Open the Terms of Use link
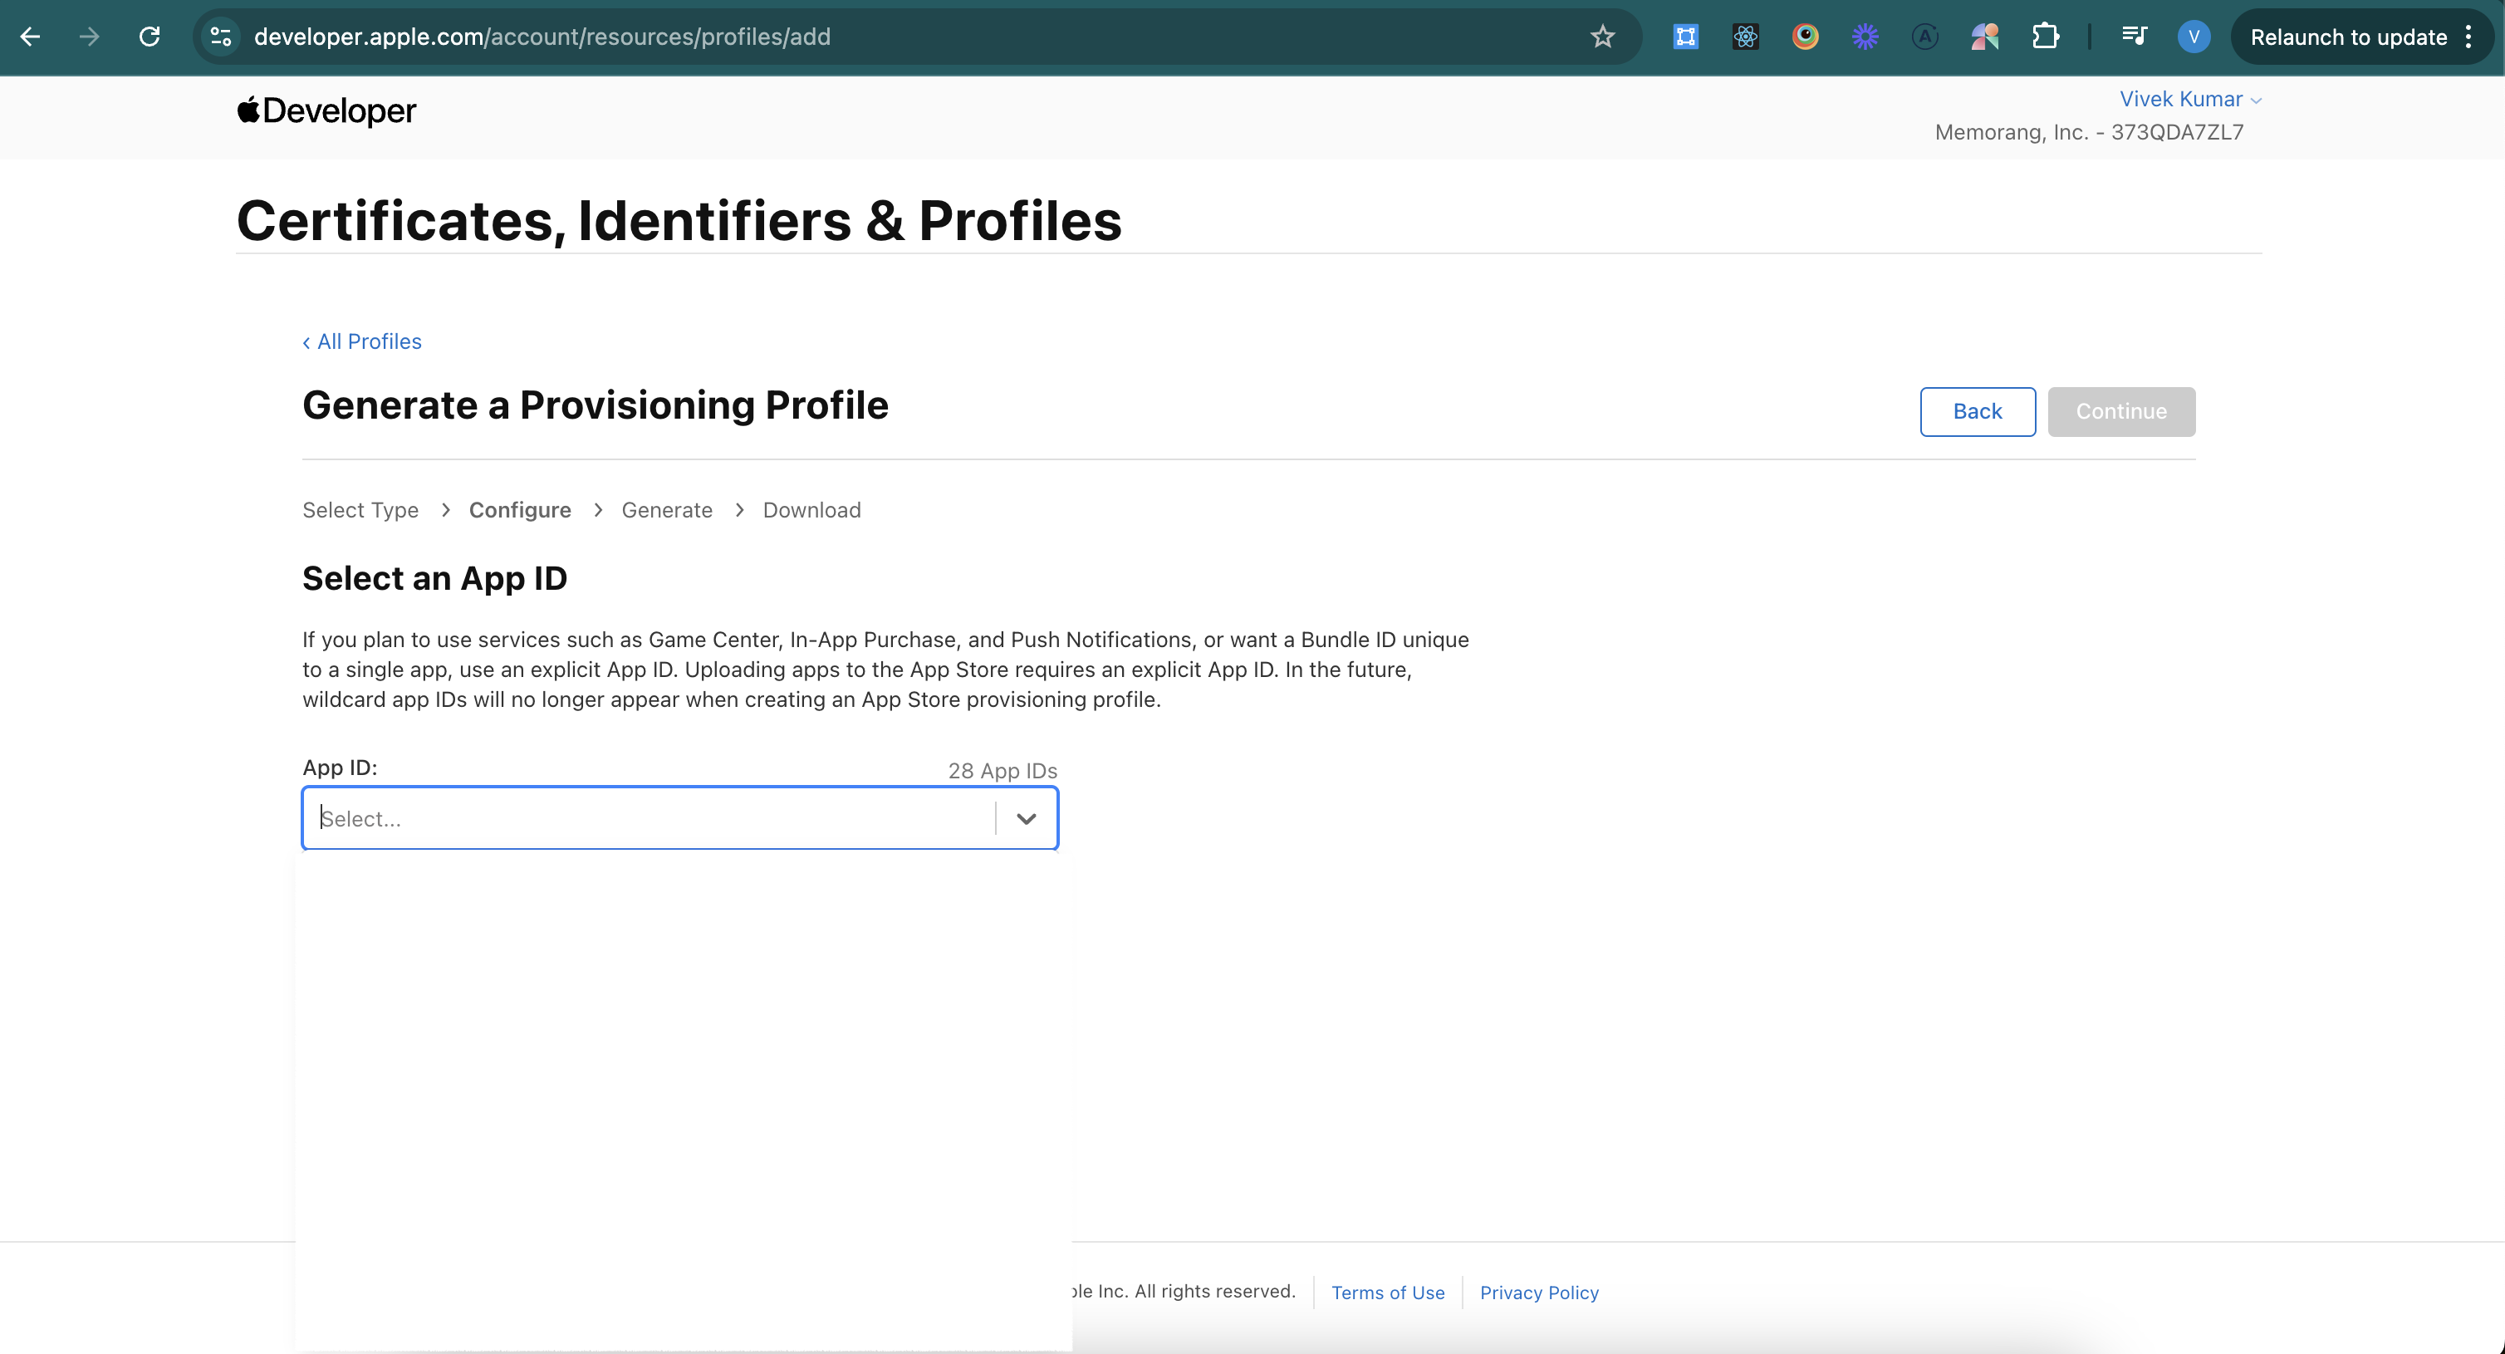This screenshot has width=2505, height=1354. coord(1388,1293)
